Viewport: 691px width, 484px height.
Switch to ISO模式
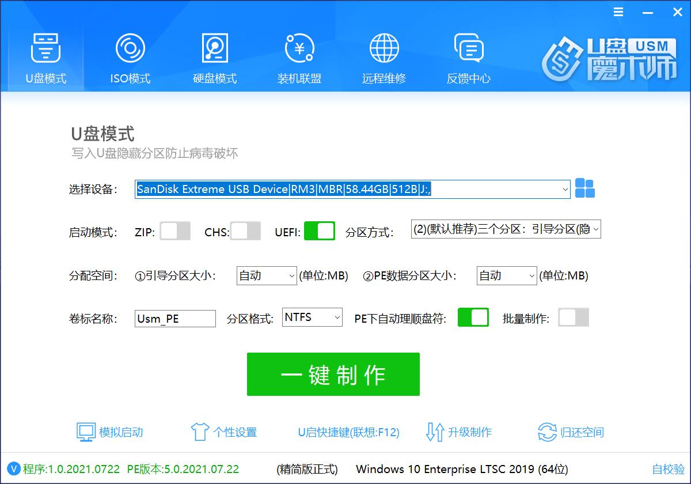point(130,58)
